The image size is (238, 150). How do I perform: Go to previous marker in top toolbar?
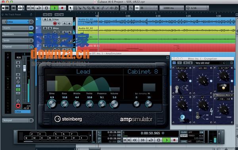coord(29,8)
